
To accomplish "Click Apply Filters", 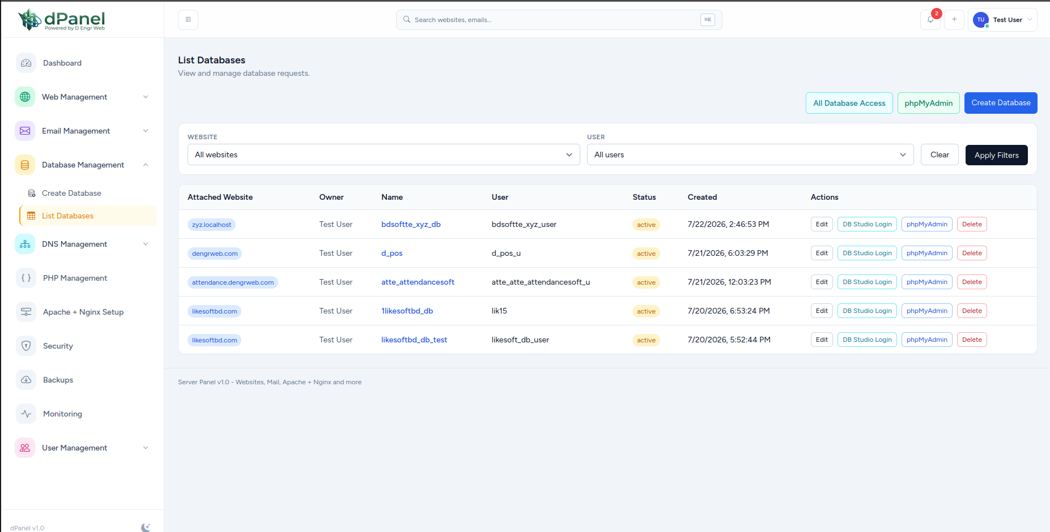I will [996, 155].
